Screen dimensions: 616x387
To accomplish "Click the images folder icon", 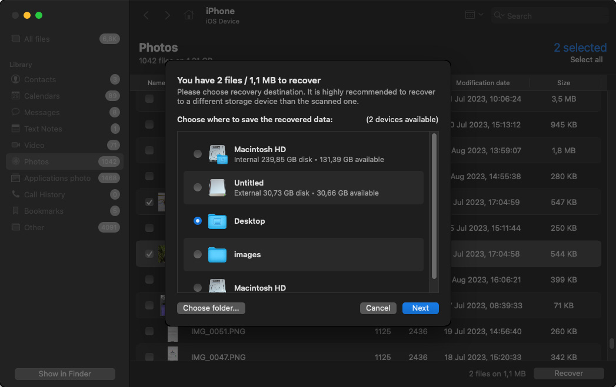I will click(x=217, y=254).
